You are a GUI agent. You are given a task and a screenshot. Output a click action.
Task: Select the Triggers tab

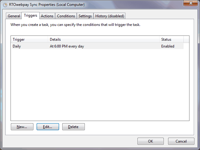click(x=31, y=15)
